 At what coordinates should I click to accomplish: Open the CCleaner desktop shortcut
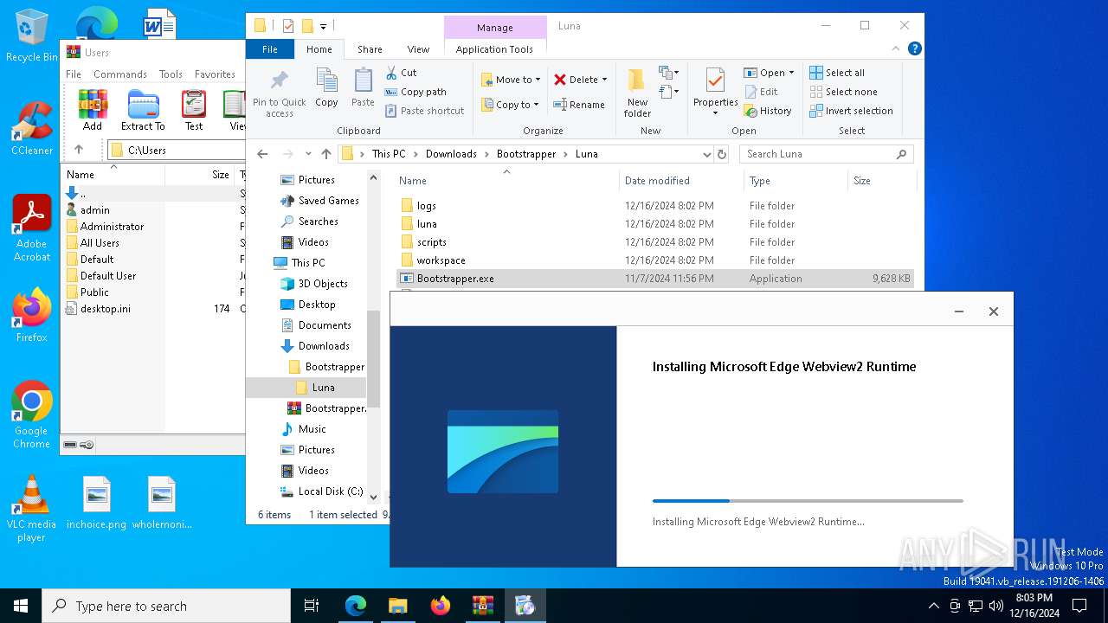32,130
